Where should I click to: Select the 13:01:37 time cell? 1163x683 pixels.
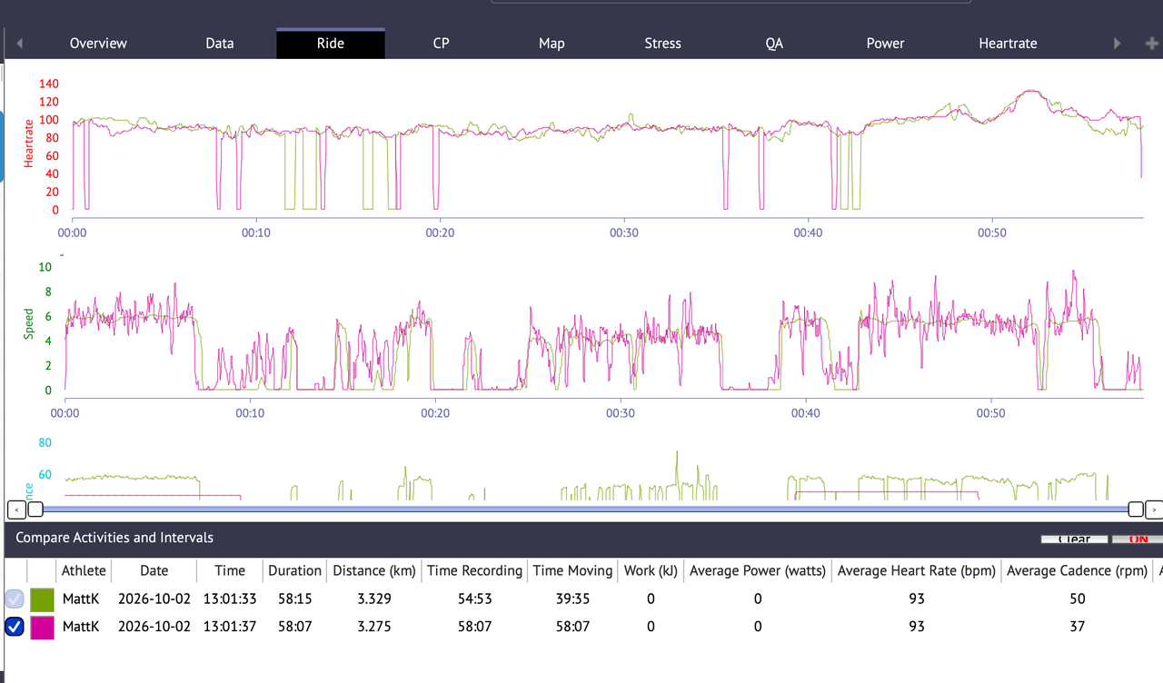(x=230, y=626)
